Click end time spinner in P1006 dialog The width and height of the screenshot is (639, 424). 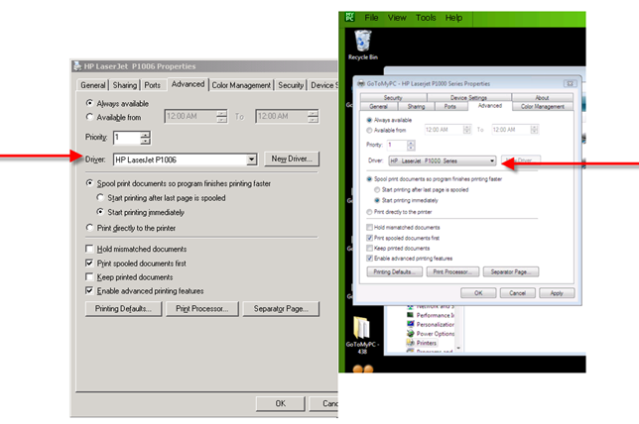coord(313,116)
